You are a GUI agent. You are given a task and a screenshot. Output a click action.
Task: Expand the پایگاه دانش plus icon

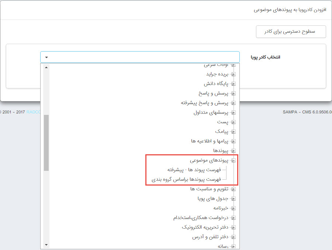click(233, 84)
